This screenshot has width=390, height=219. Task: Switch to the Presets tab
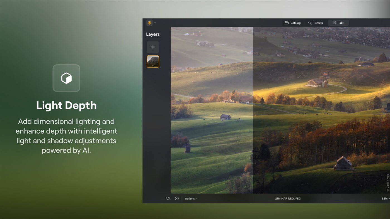316,23
